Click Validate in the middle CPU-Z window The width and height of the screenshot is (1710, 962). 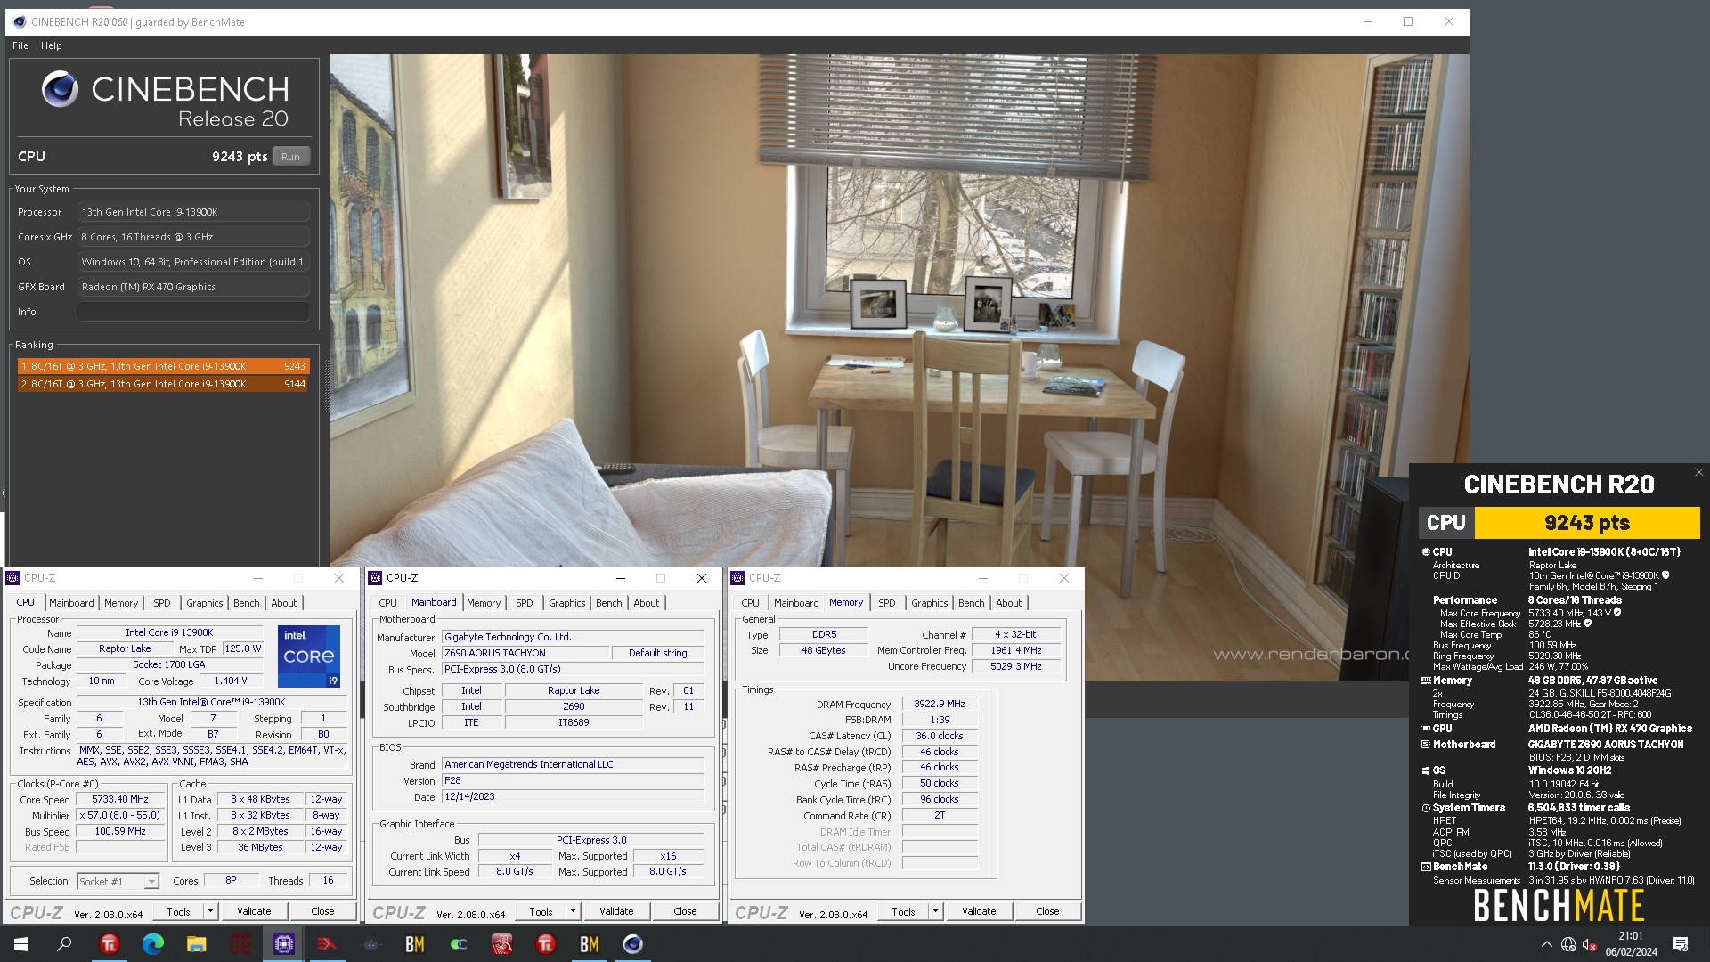pyautogui.click(x=616, y=911)
